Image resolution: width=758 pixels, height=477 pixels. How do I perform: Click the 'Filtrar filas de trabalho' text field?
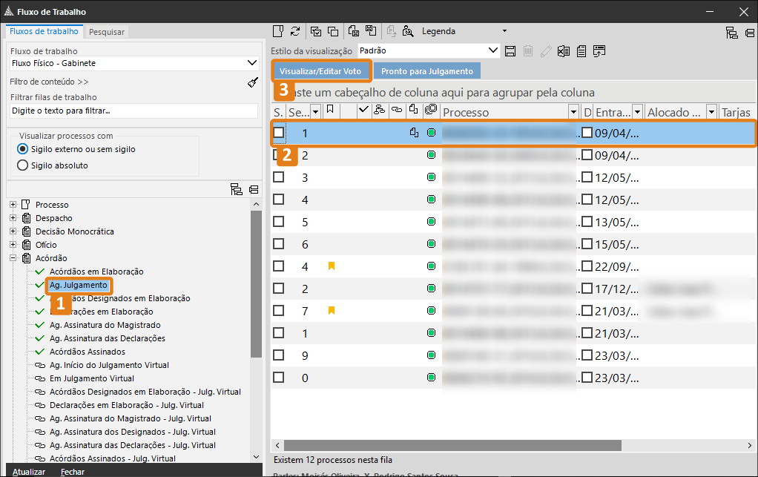(134, 111)
